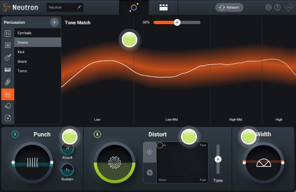
Task: Choose Drums in the Percussion list
Action: click(x=38, y=42)
